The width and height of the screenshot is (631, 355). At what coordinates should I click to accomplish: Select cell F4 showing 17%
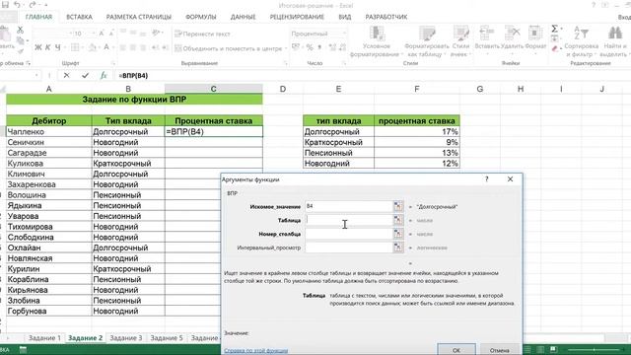[x=416, y=131]
